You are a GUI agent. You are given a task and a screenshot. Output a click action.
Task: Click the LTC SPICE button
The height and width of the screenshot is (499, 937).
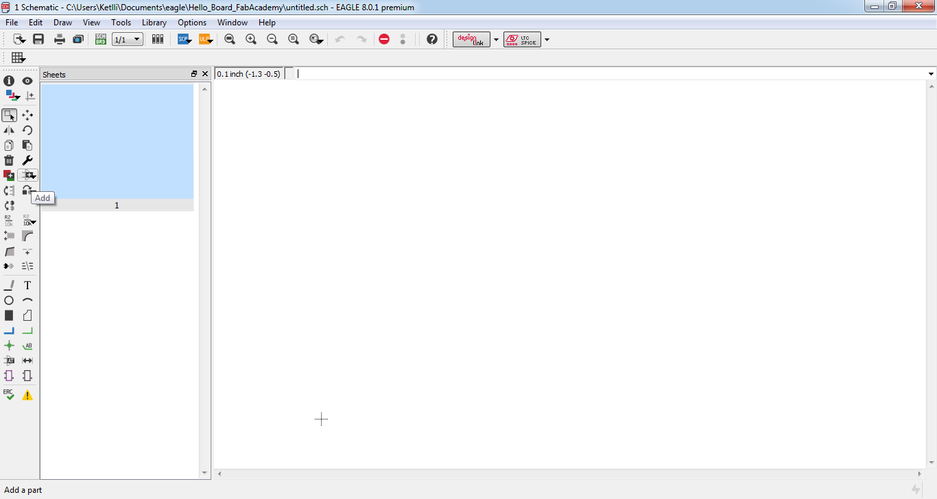point(522,39)
